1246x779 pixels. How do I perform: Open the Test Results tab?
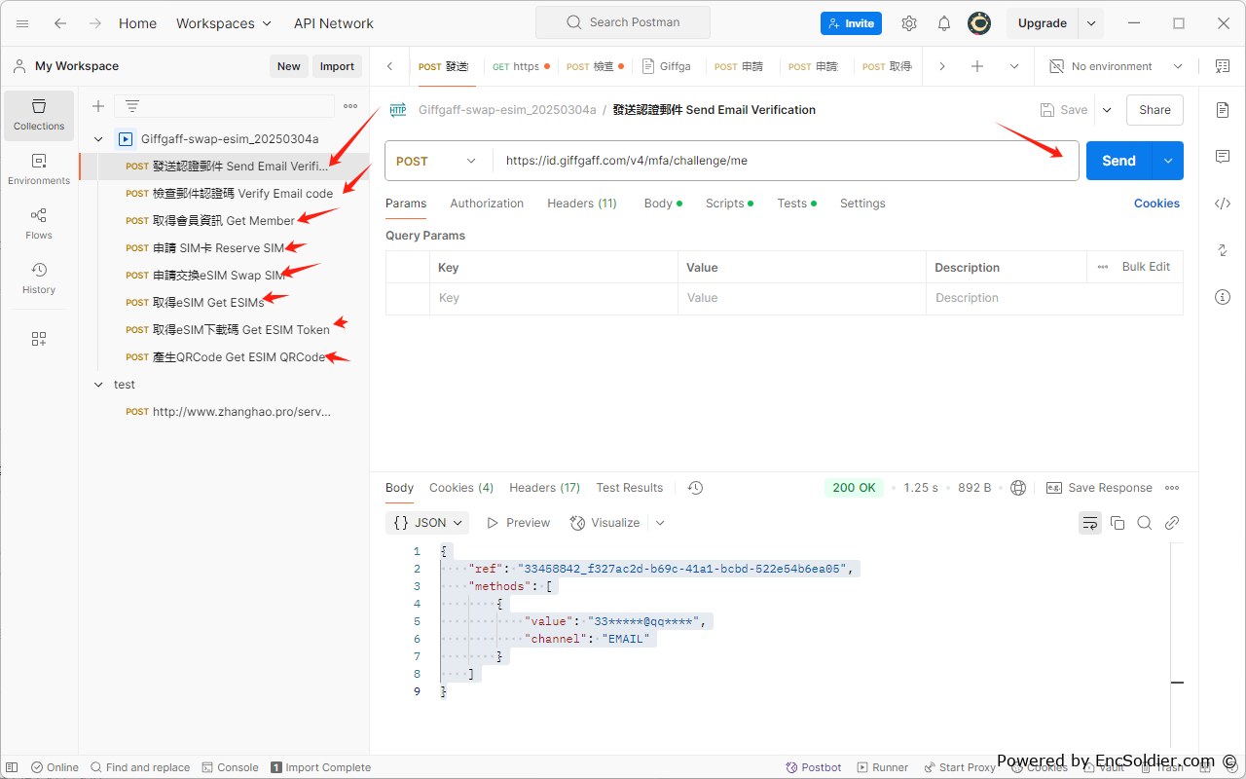[630, 488]
